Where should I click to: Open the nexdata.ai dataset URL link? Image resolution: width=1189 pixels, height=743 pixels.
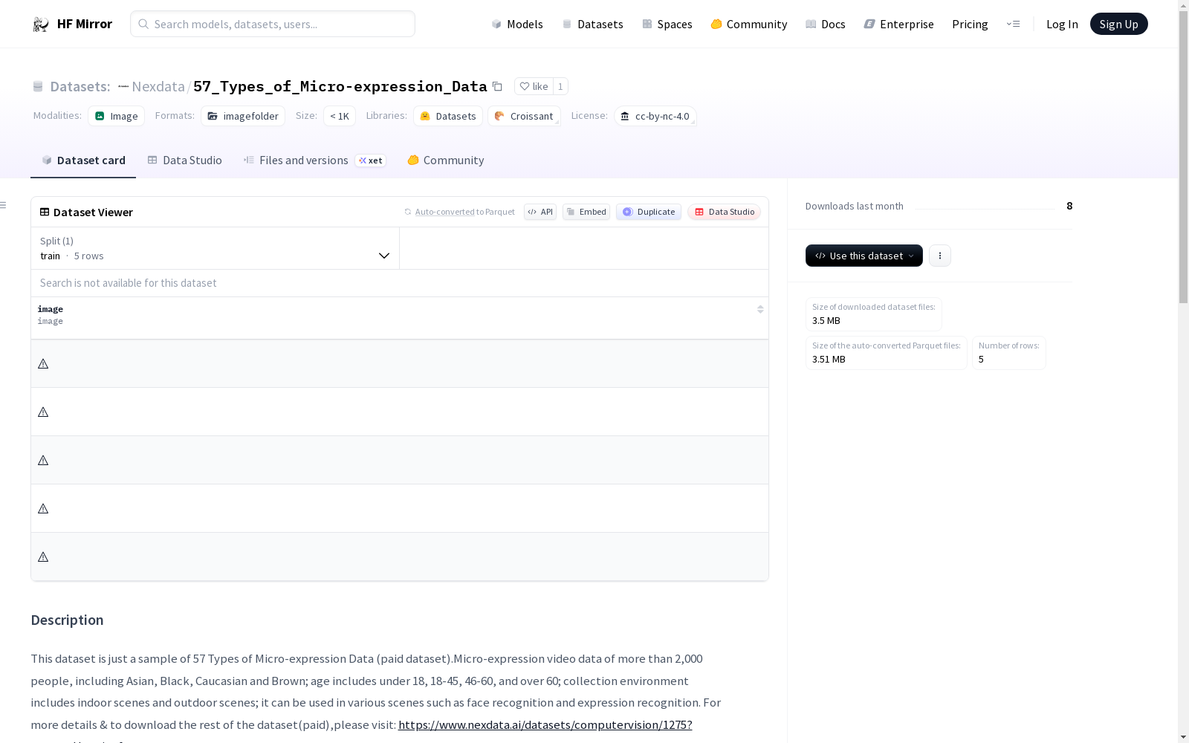click(x=545, y=724)
